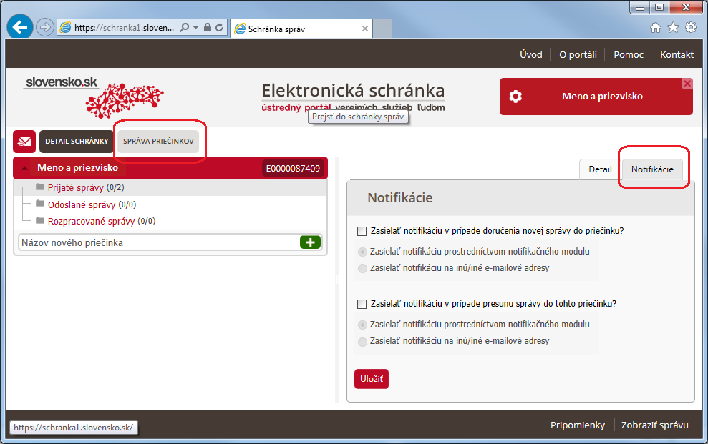This screenshot has width=708, height=444.
Task: Focus the Názov nového priečinka input field
Action: coord(158,242)
